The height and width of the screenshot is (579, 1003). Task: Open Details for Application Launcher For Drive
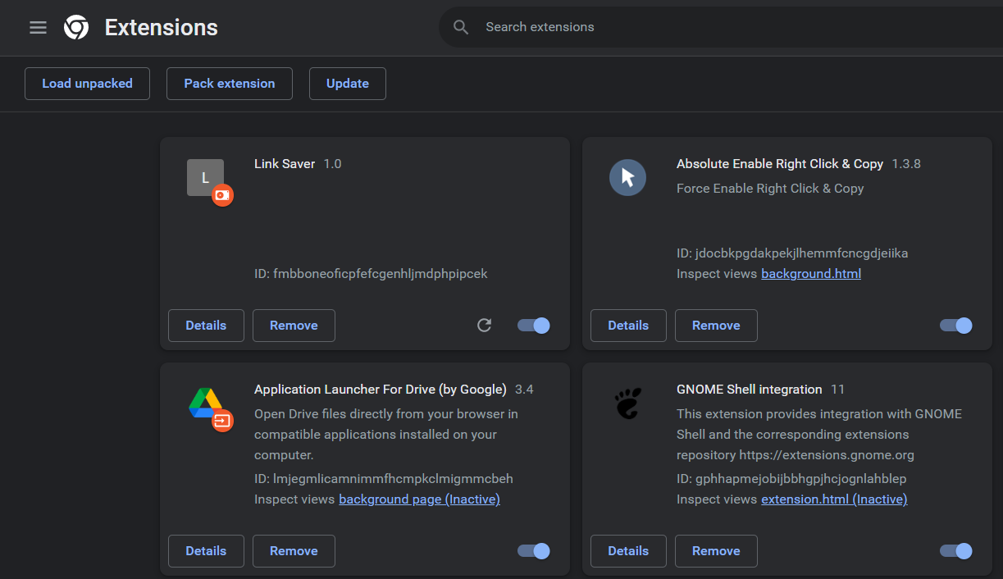point(206,551)
